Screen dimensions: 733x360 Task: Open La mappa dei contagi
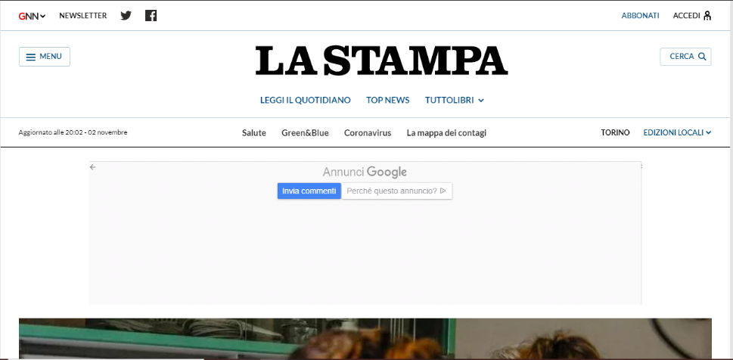point(446,133)
